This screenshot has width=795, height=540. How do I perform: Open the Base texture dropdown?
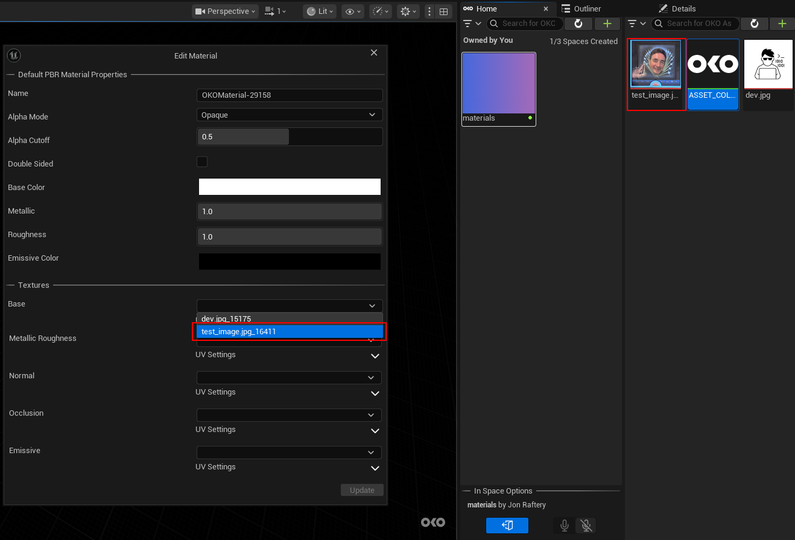point(290,306)
